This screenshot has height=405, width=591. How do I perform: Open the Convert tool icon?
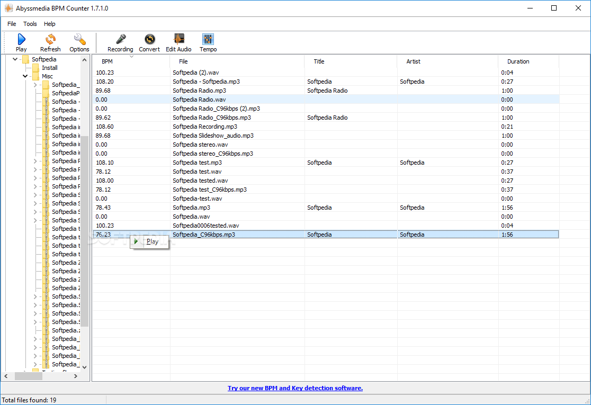(150, 39)
